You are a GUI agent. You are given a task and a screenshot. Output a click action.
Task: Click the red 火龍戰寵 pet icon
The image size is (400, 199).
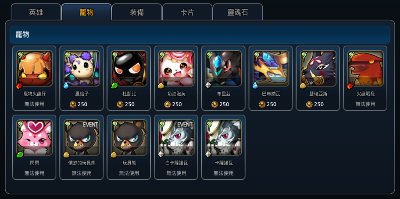tap(365, 68)
